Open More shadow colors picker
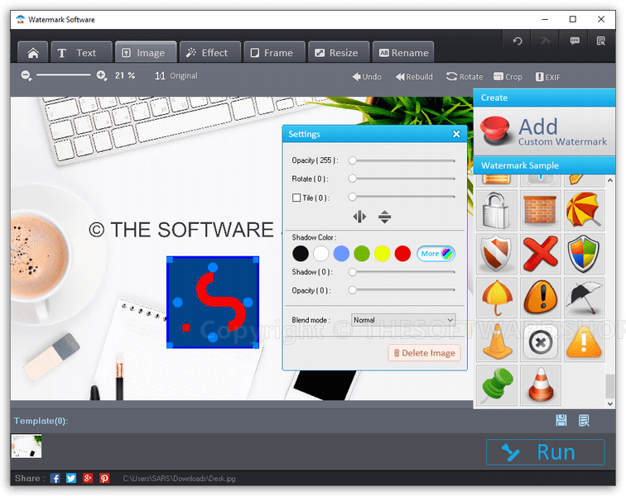 pyautogui.click(x=436, y=254)
